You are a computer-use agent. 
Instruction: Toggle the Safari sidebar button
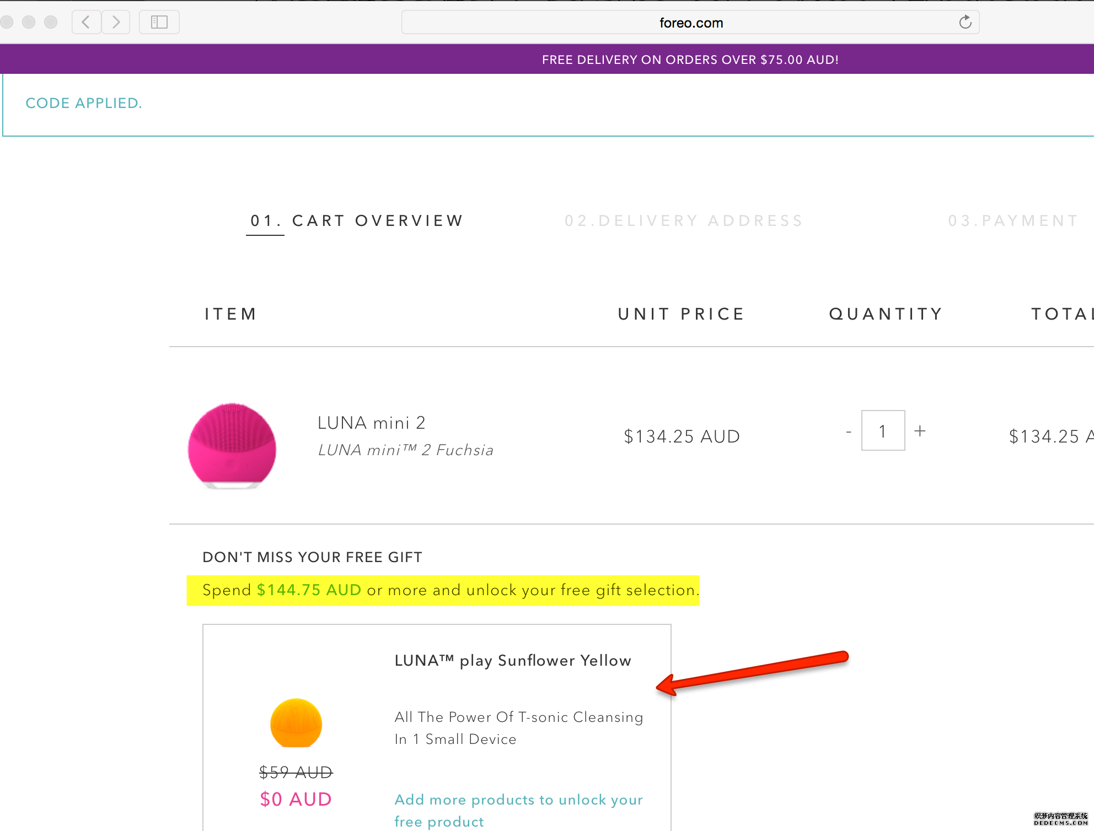[x=159, y=22]
